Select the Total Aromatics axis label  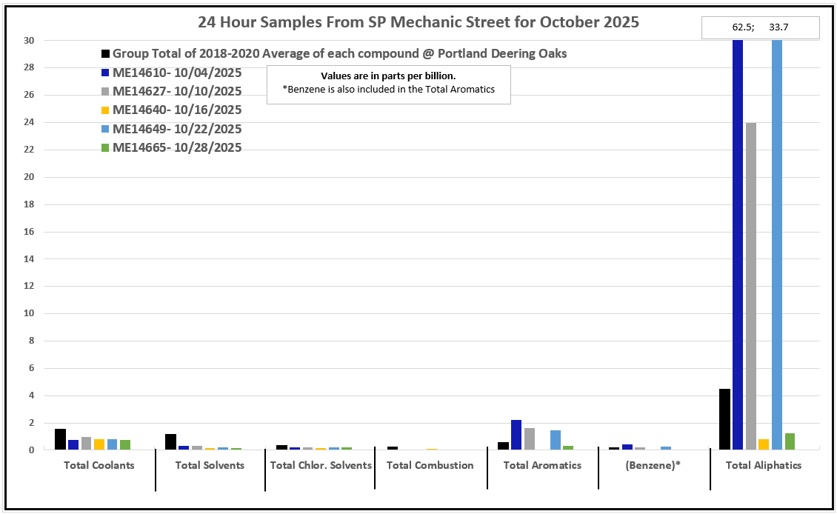tap(542, 465)
